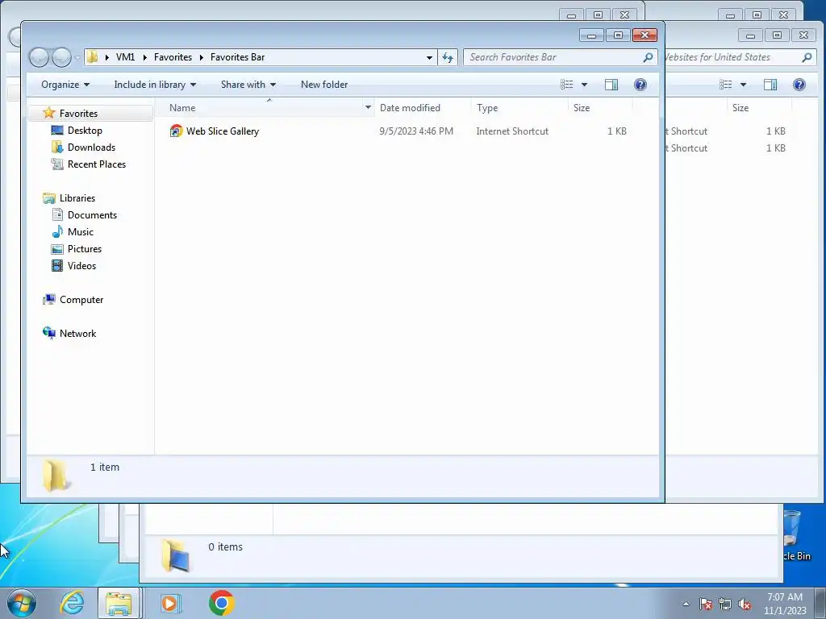Click the muted volume tray icon
Viewport: 826px width, 619px height.
click(745, 604)
